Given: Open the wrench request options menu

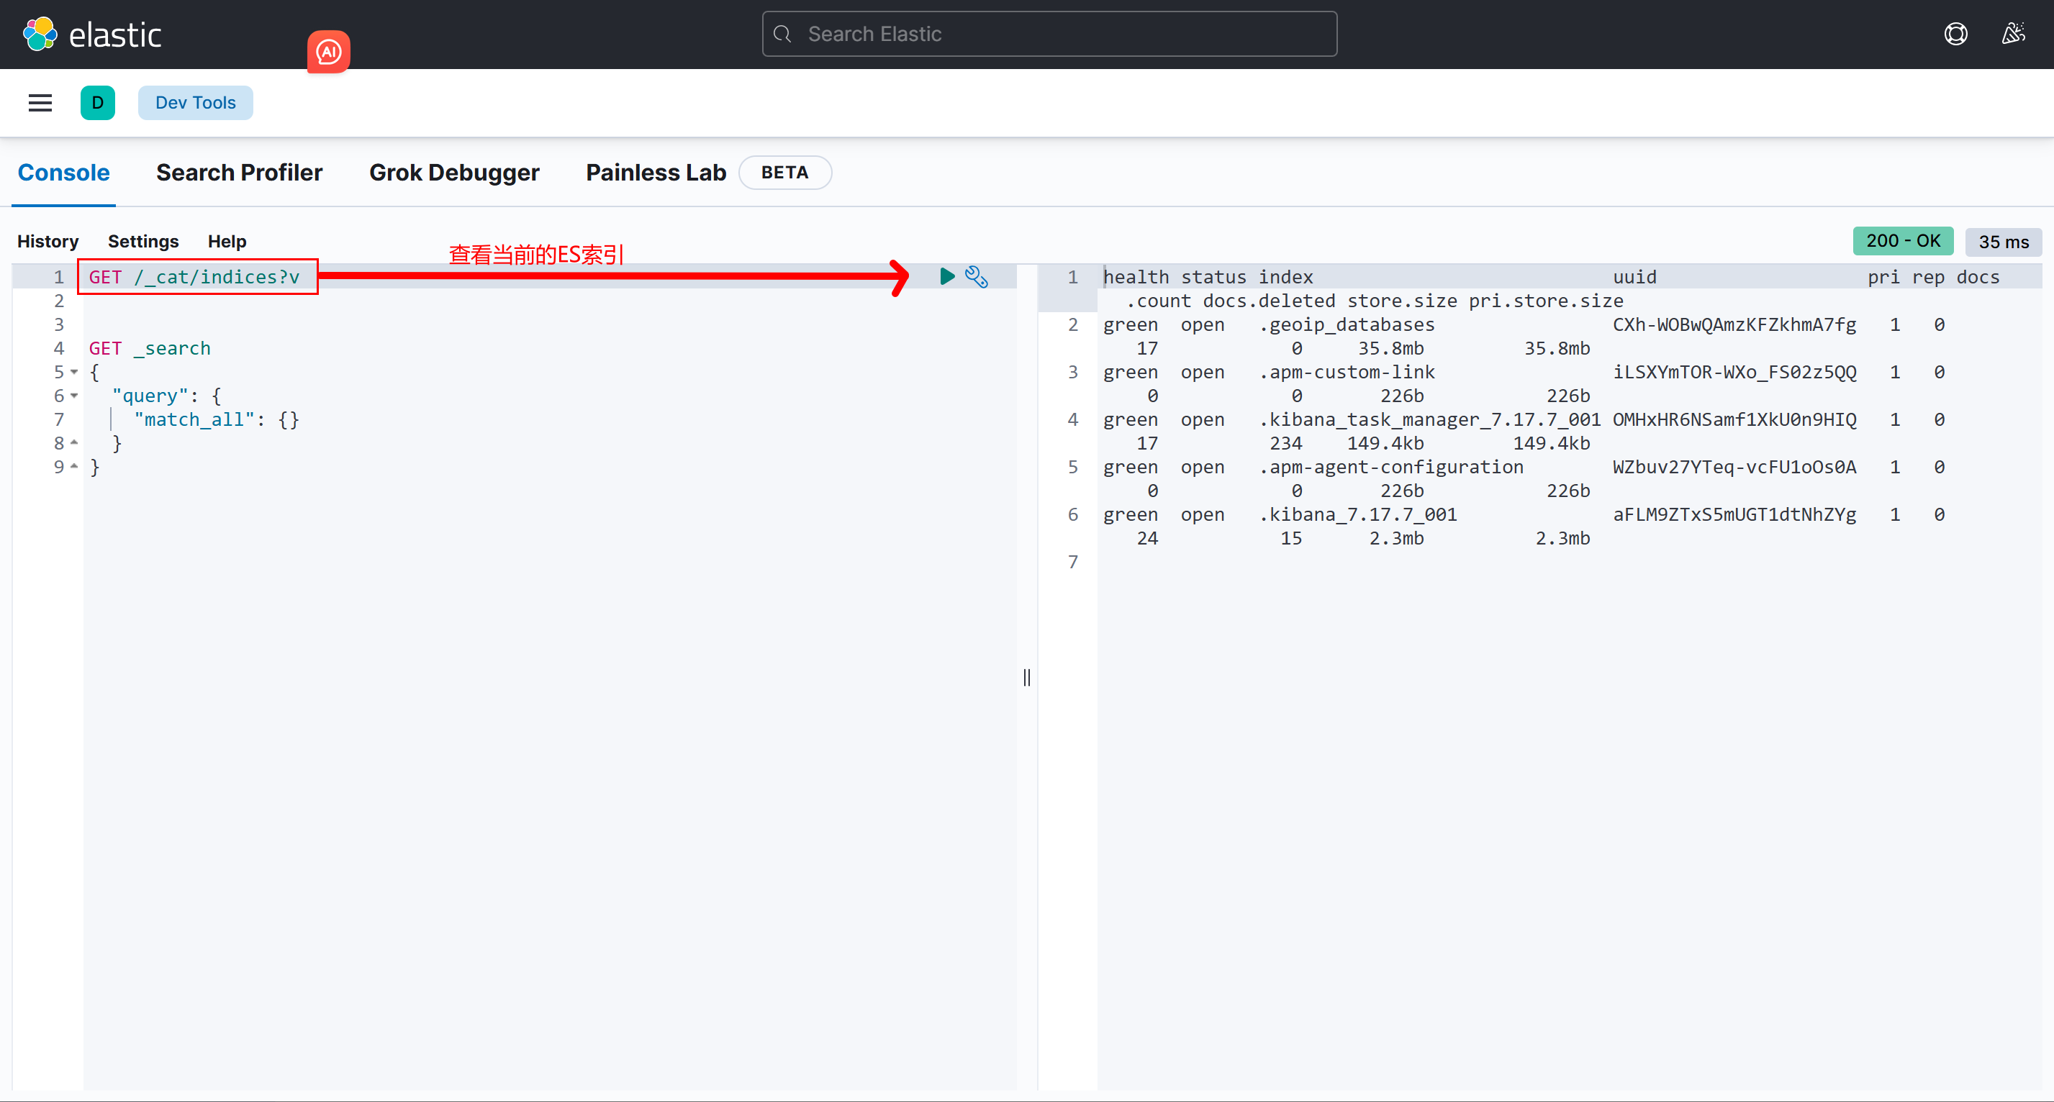Looking at the screenshot, I should (x=977, y=276).
